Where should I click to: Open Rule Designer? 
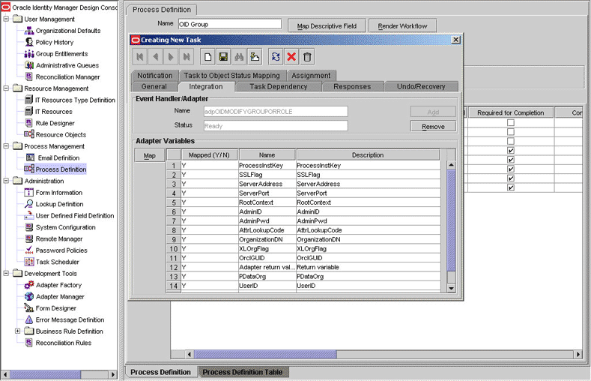coord(55,123)
